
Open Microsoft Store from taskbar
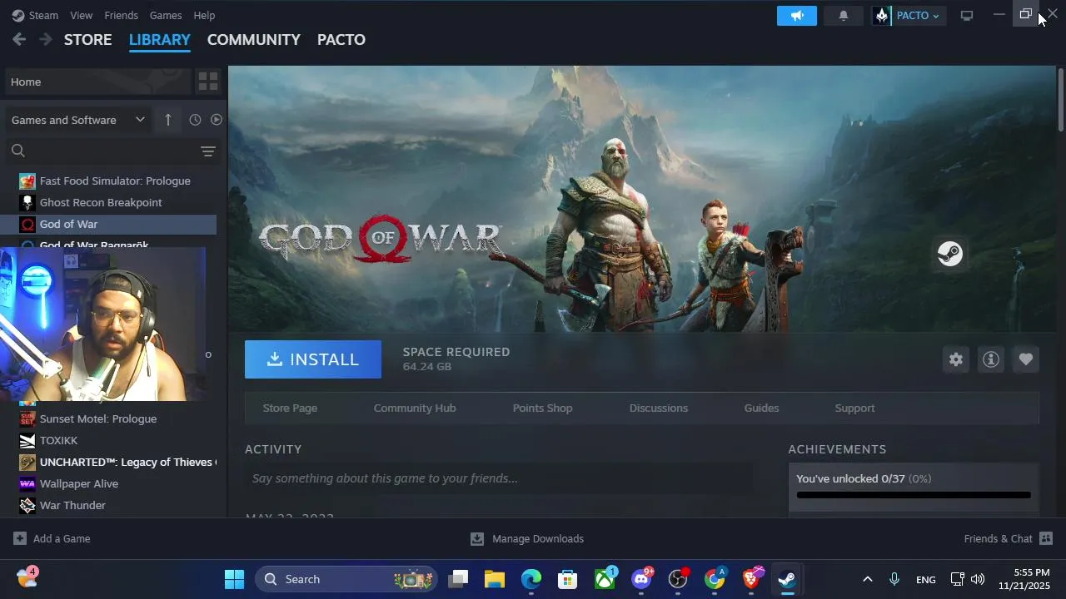[x=568, y=579]
